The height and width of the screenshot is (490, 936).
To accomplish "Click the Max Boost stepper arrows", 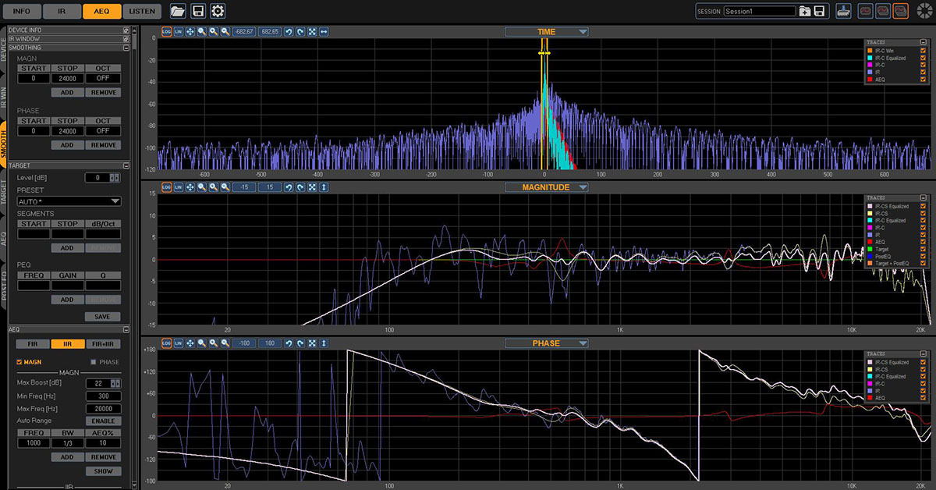I will [115, 383].
